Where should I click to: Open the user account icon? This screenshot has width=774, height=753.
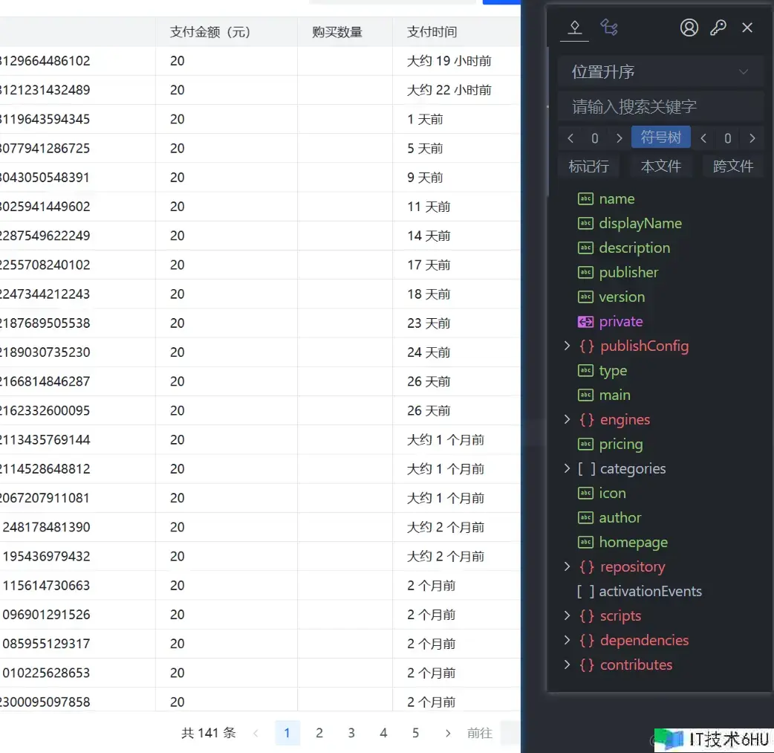click(x=689, y=28)
